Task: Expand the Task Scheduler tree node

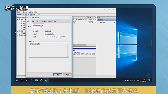Action: click(20, 21)
